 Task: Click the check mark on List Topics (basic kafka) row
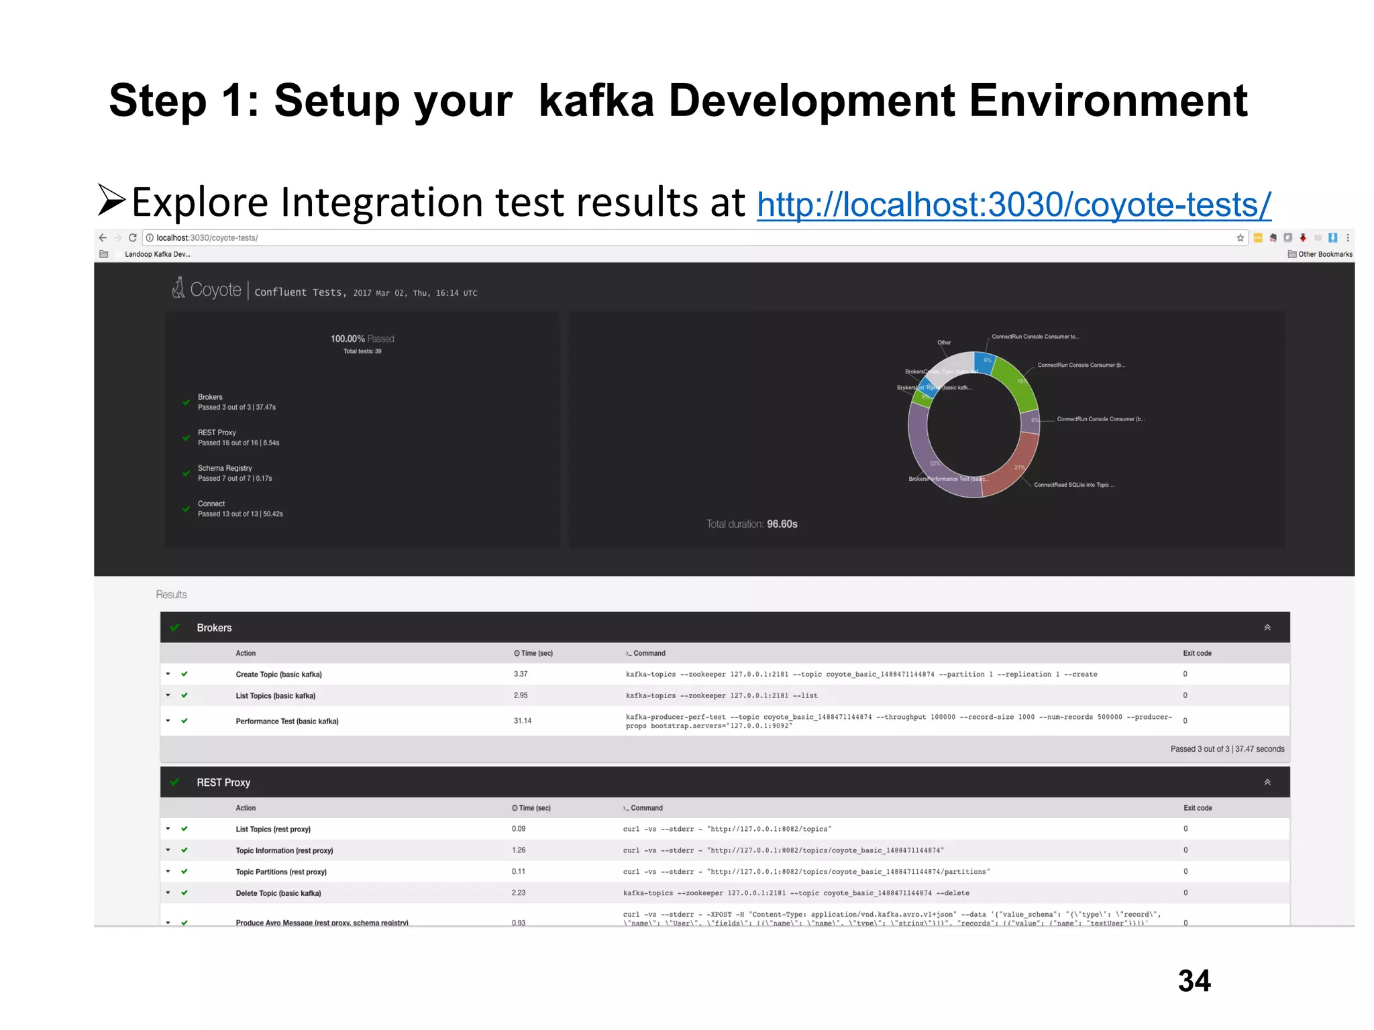point(184,695)
